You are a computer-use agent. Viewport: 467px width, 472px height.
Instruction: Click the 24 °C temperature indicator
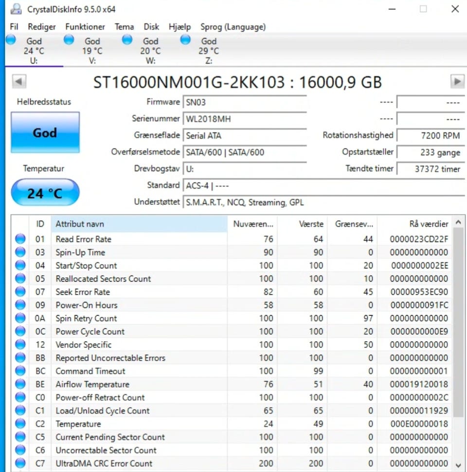(x=45, y=193)
